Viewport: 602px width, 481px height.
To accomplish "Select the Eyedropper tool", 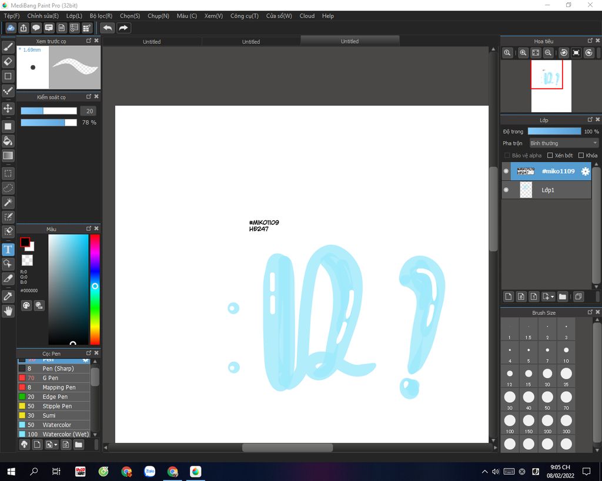I will click(x=8, y=296).
